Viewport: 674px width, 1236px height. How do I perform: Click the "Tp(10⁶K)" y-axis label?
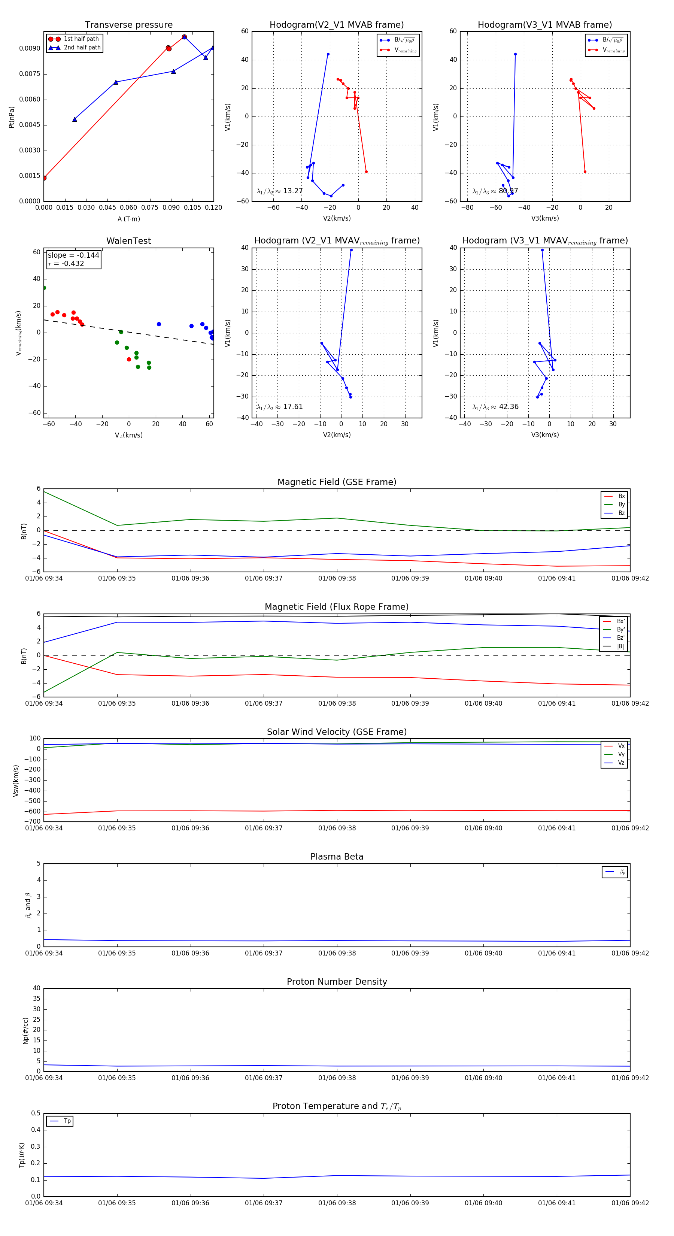coord(22,1155)
